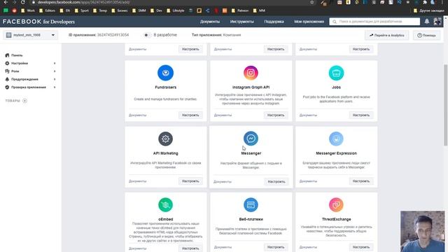The image size is (448, 252).
Task: Click Настроить on the ThreatExchange card
Action: coord(361,247)
